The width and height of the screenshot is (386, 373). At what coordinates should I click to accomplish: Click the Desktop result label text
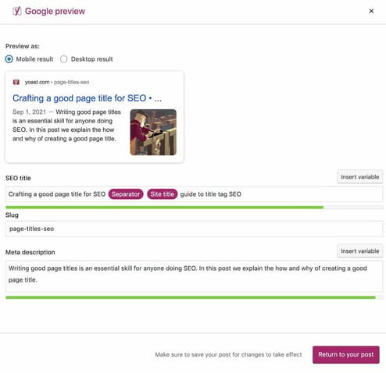pyautogui.click(x=91, y=59)
